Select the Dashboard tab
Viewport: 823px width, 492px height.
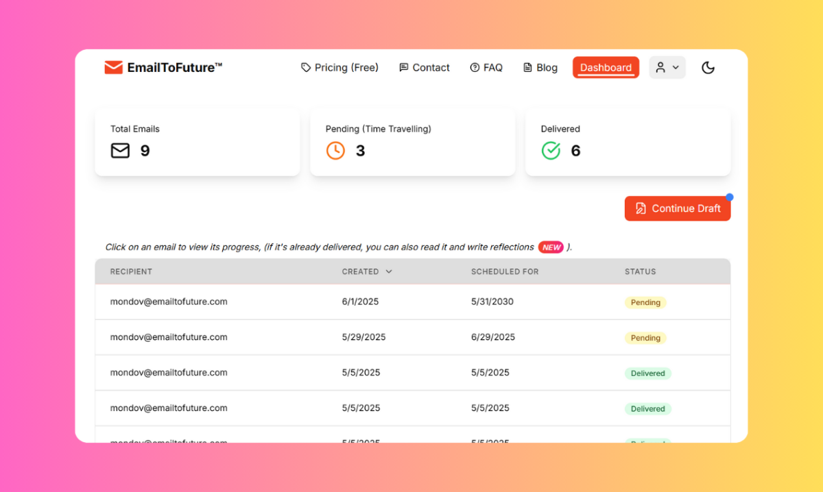606,67
